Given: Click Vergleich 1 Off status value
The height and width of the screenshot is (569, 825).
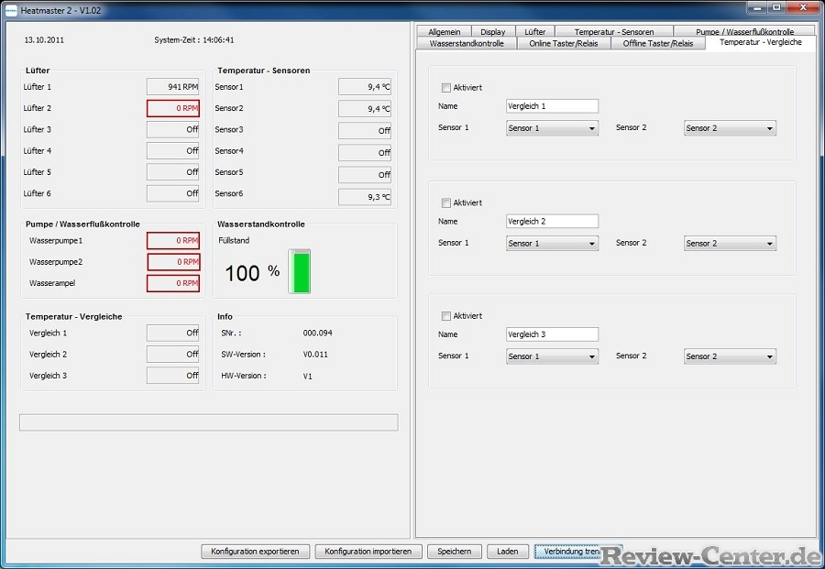Looking at the screenshot, I should point(173,333).
